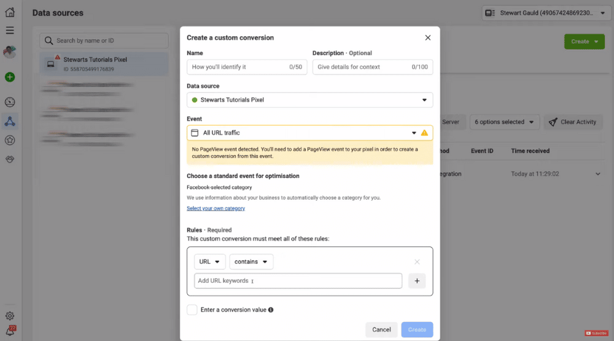Click the Stewarts Tutorials Pixel laptop icon

click(x=50, y=64)
